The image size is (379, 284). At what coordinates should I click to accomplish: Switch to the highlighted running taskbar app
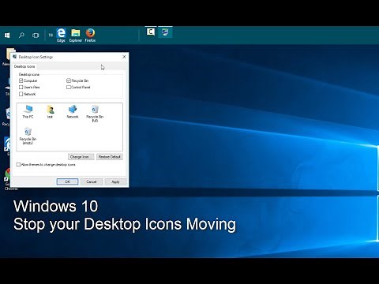pyautogui.click(x=165, y=32)
